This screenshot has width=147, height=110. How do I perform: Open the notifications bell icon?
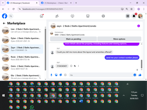coord(134,16)
